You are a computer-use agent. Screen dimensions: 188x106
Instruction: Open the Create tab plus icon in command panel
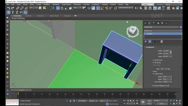click(x=145, y=23)
